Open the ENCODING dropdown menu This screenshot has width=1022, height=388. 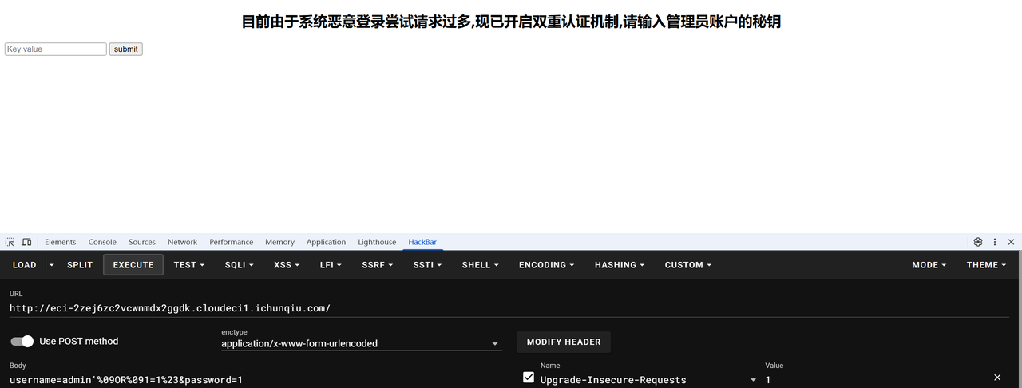547,265
